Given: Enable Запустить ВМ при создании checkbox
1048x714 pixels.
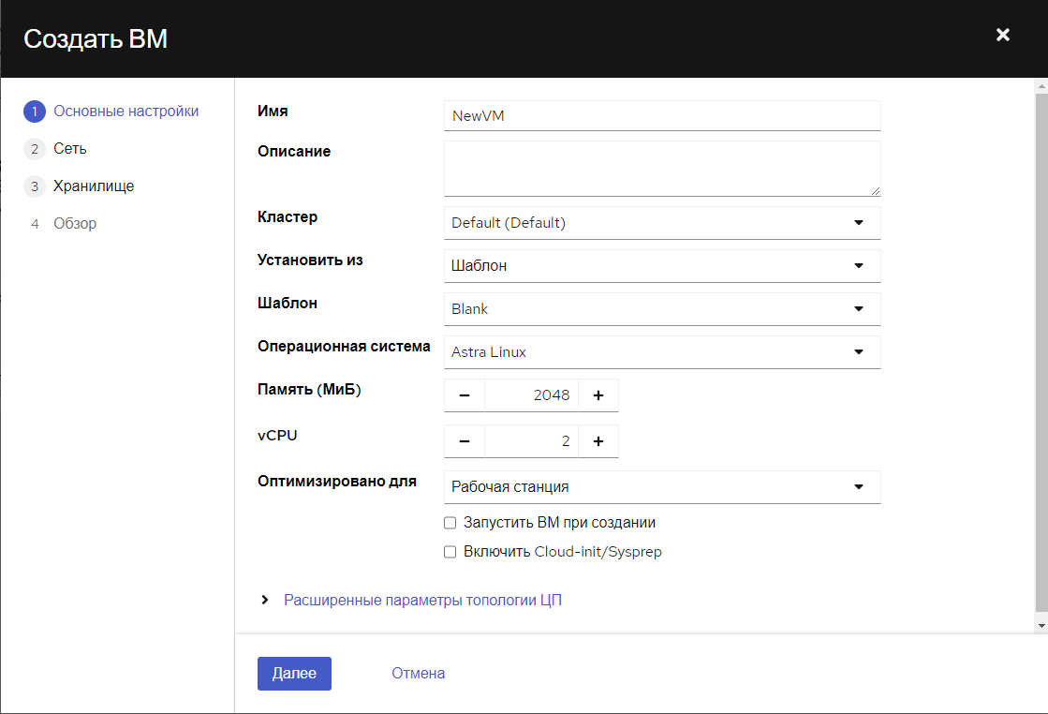Looking at the screenshot, I should [x=450, y=523].
